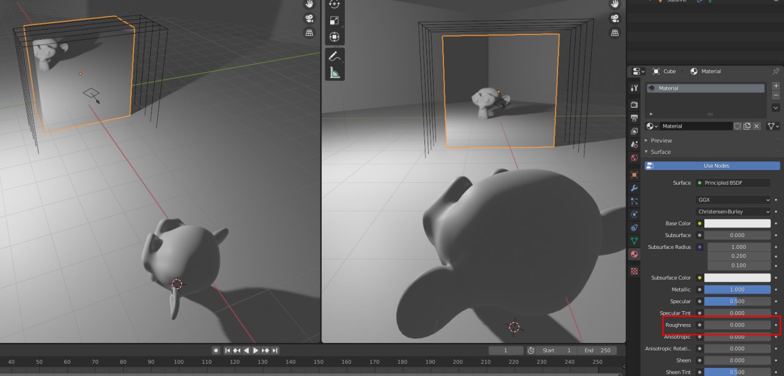
Task: Open the Object Data mesh tab
Action: point(634,241)
